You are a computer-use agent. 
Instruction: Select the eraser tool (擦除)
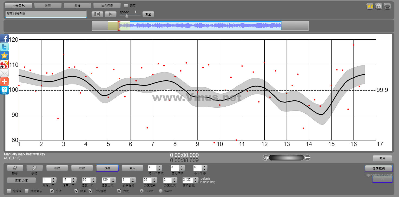point(15,168)
